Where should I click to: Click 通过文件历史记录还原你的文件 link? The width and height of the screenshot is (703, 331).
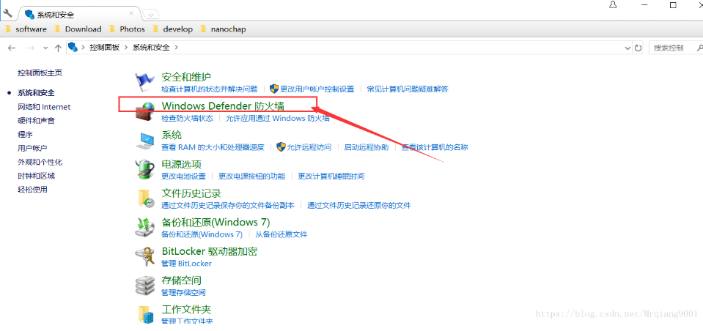click(x=358, y=206)
